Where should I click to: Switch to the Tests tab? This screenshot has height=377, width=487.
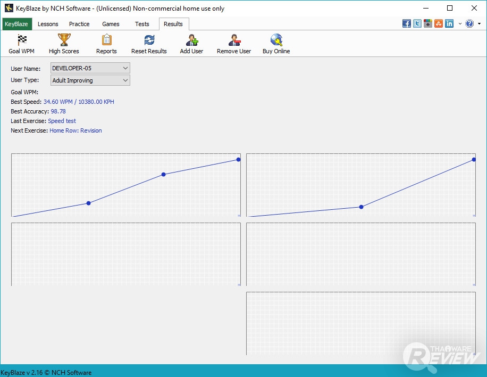click(x=142, y=24)
